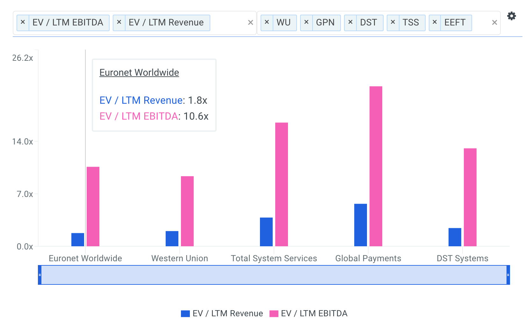The height and width of the screenshot is (329, 532).
Task: Click the pink EV / LTM EBITDA legend swatch
Action: click(x=274, y=314)
